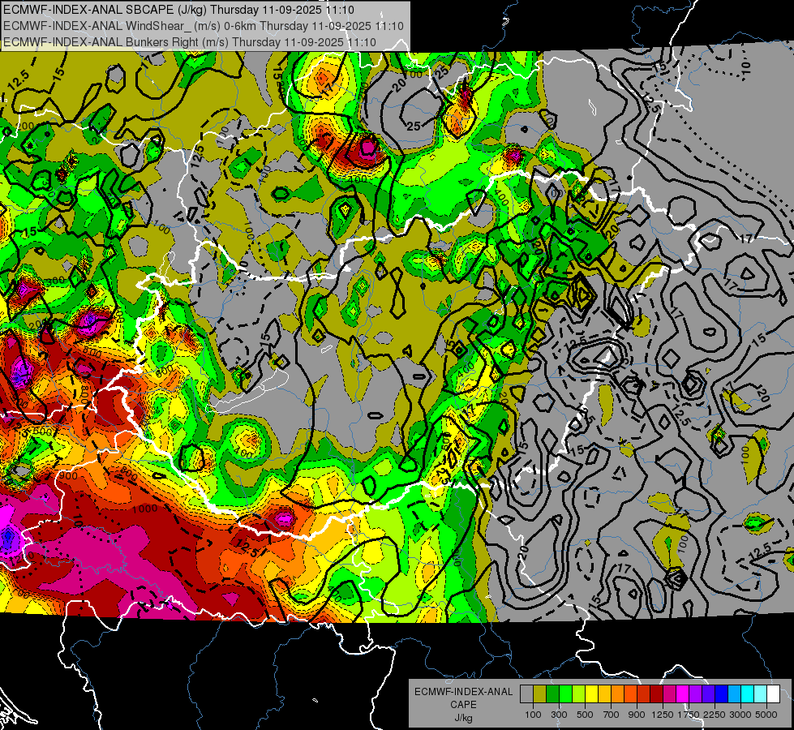Select the 2250 legend tick label
Screen dimensions: 794x730
(715, 715)
